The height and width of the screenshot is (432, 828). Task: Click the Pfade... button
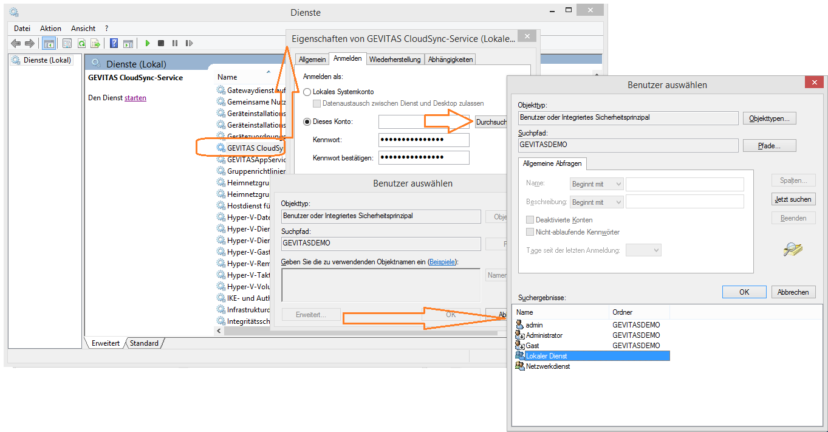(x=770, y=146)
